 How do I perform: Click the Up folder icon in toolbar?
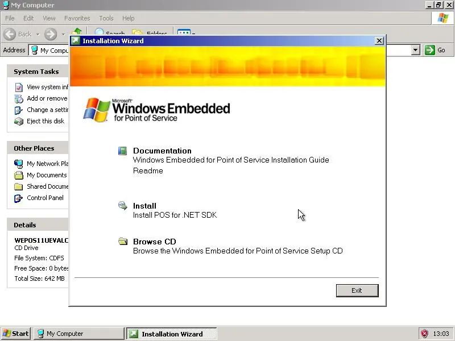[x=77, y=31]
